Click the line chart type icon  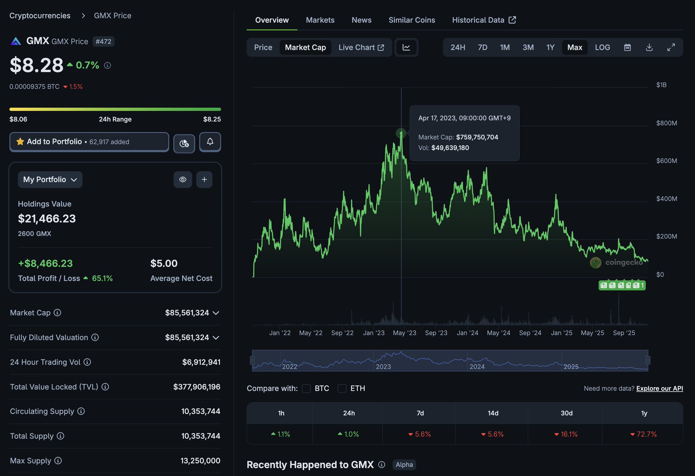(406, 47)
